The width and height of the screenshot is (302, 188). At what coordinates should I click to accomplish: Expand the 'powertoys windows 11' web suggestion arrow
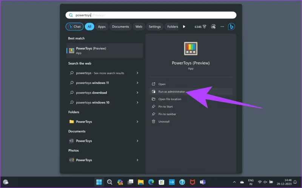(x=137, y=83)
